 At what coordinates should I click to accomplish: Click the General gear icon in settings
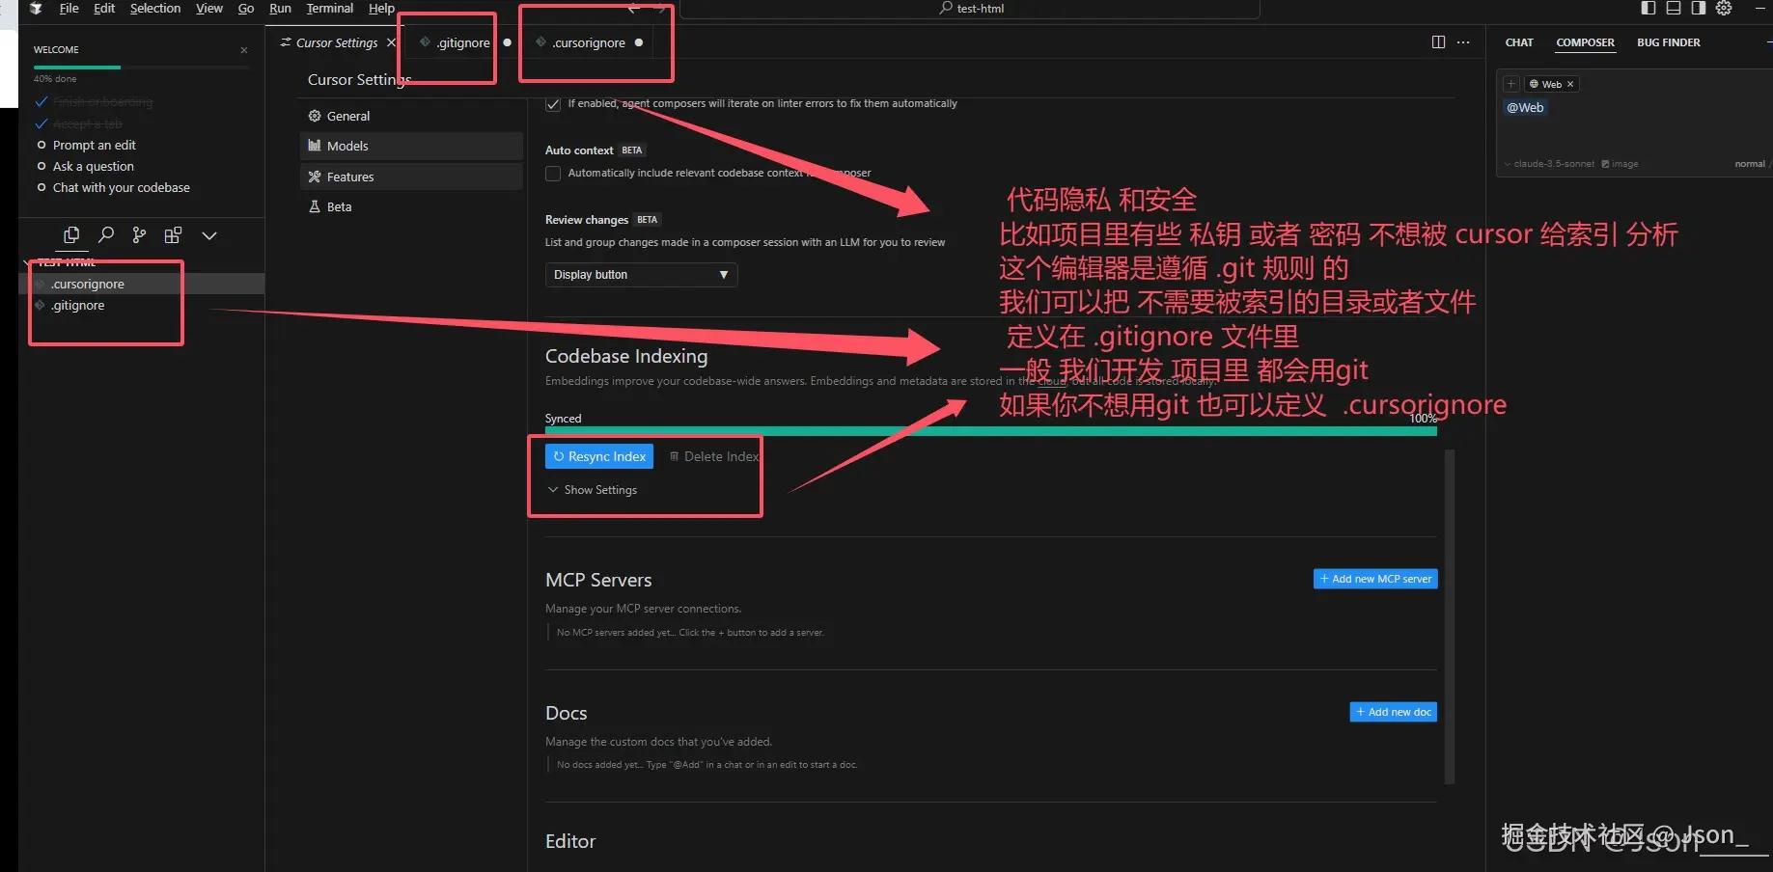point(314,116)
